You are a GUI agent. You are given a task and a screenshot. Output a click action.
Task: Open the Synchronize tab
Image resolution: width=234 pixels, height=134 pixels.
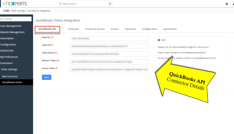pos(170,29)
